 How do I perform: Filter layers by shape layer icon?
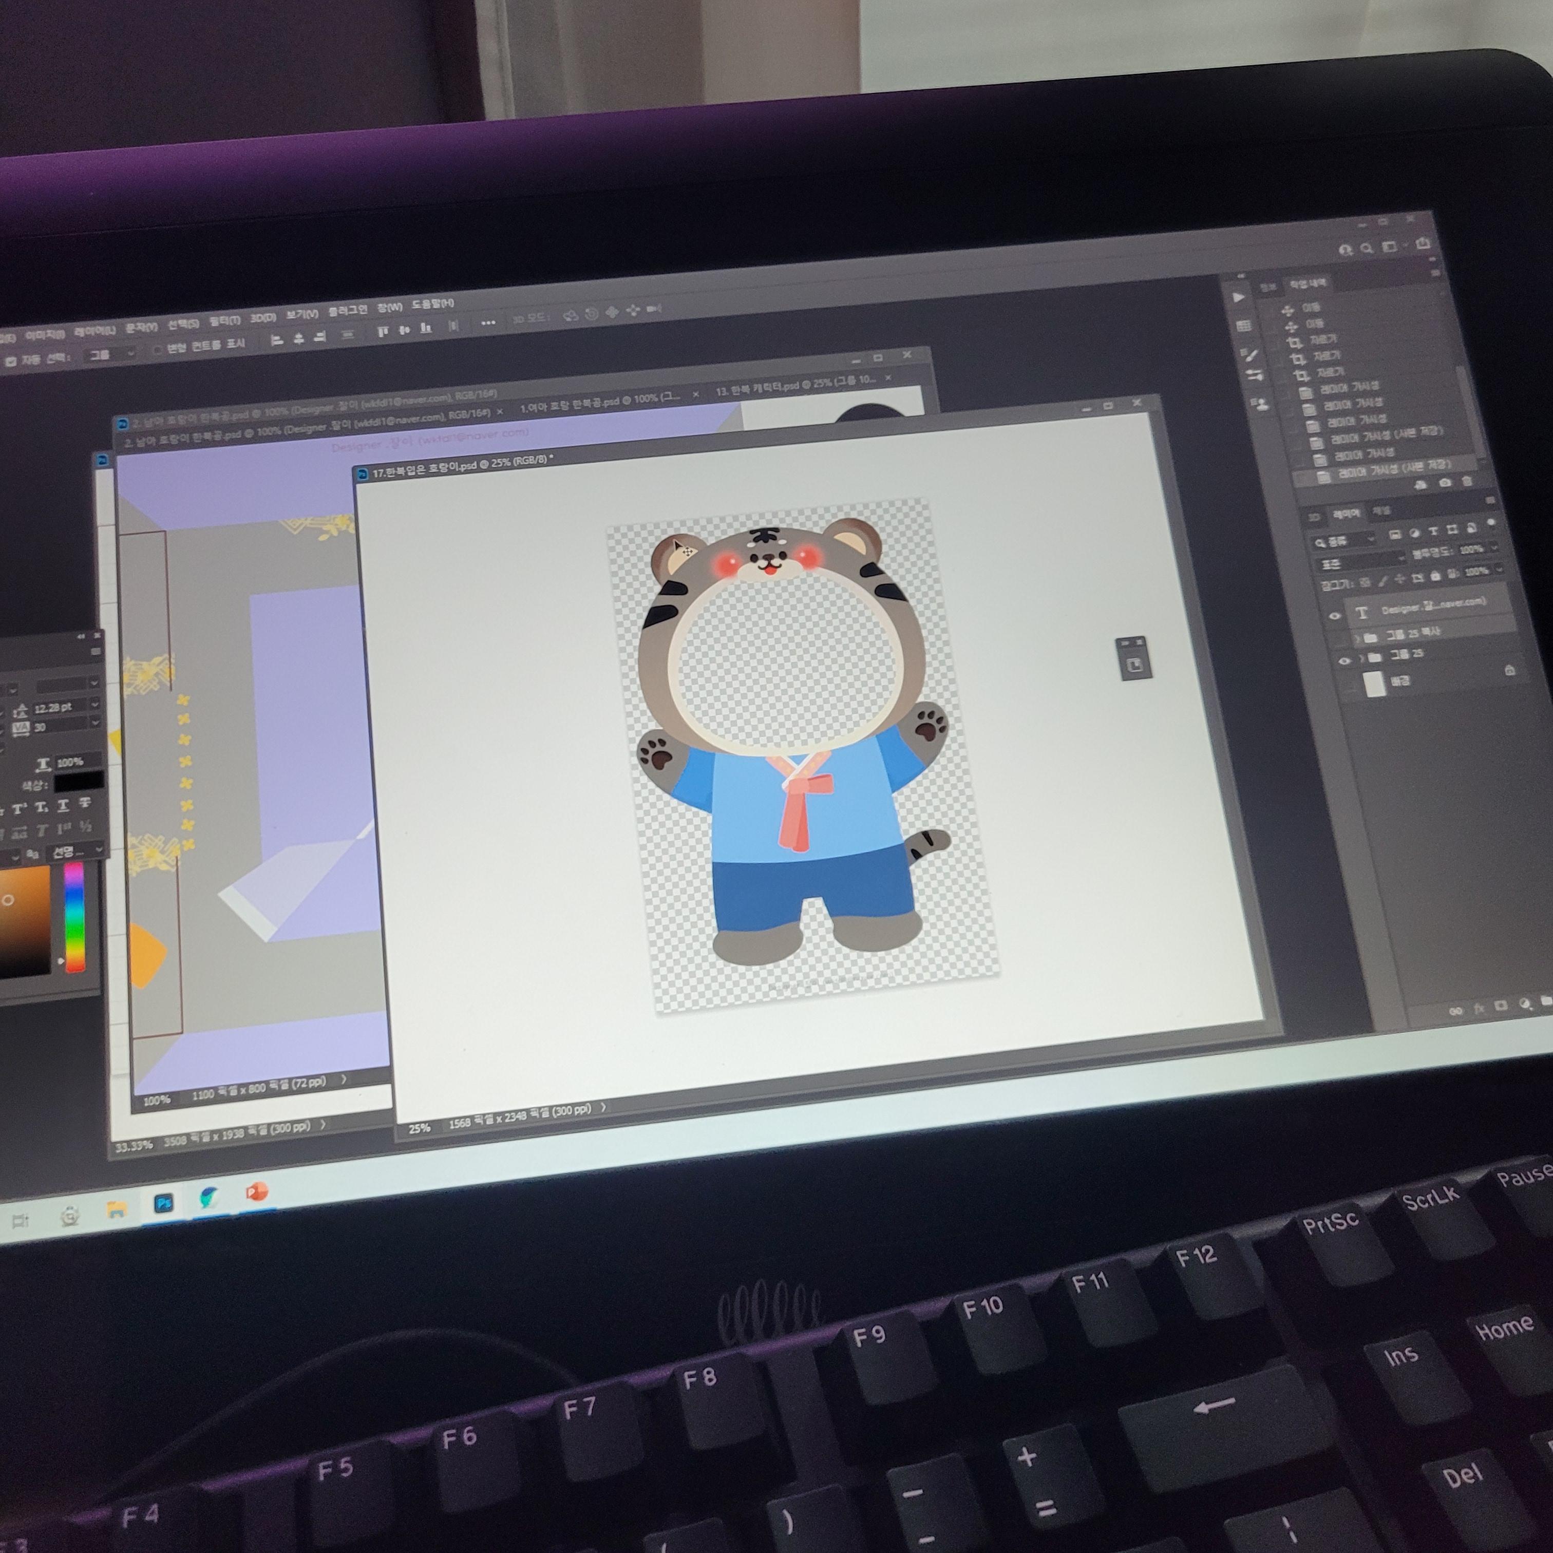pos(1452,529)
